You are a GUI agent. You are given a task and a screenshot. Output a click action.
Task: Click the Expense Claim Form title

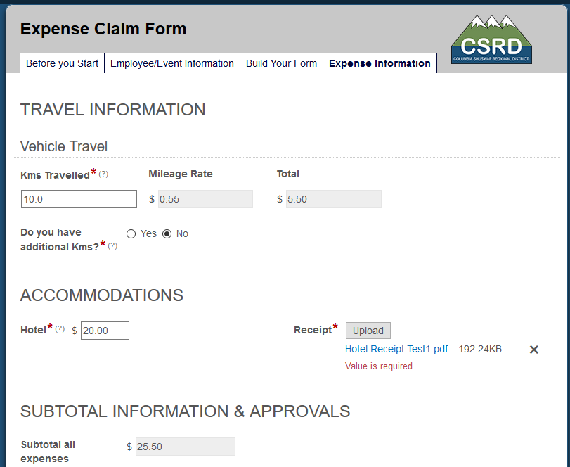coord(103,29)
